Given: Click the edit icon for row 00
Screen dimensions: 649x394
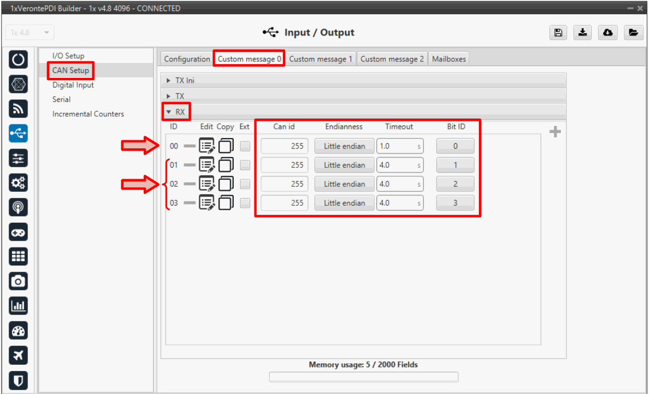Looking at the screenshot, I should tap(207, 146).
